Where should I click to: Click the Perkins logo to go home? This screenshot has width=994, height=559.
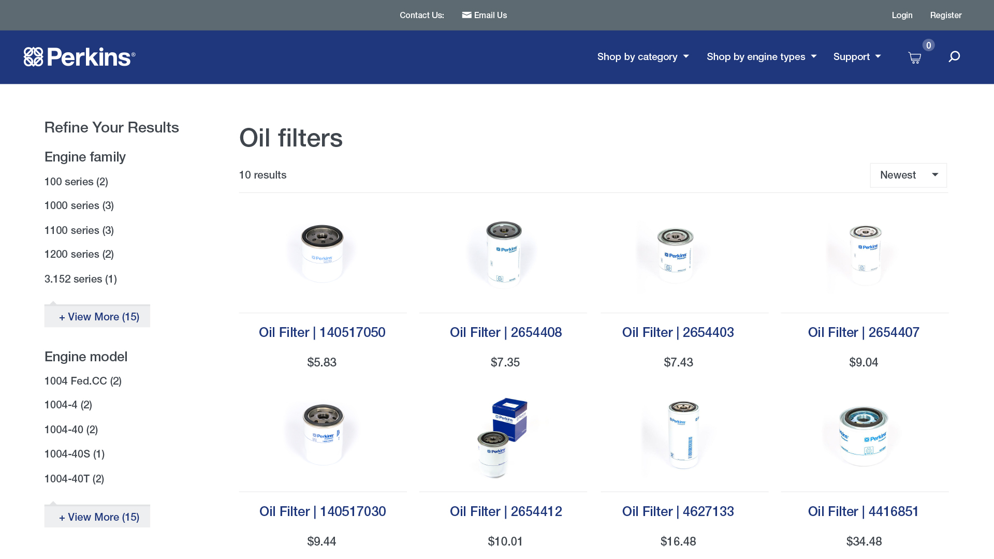click(x=79, y=57)
